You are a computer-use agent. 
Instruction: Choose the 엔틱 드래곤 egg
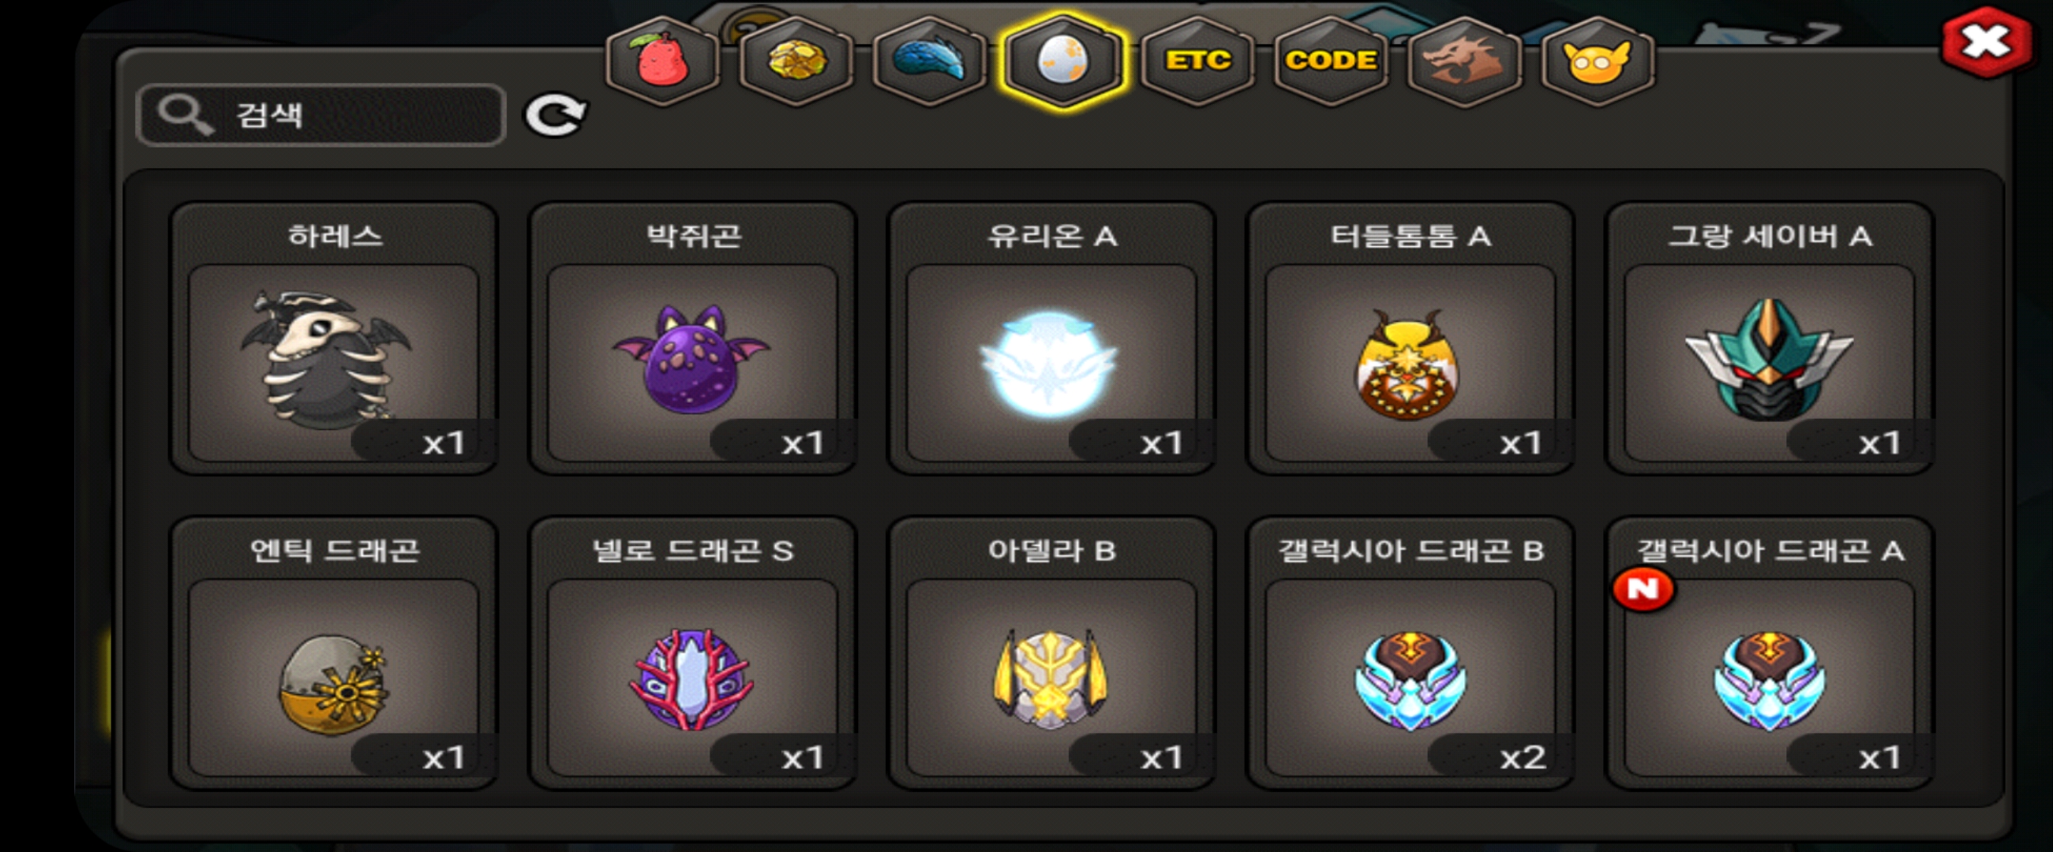click(334, 653)
